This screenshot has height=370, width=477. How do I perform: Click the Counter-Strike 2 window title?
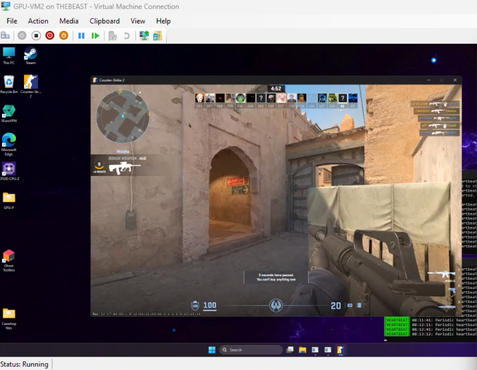pyautogui.click(x=112, y=80)
